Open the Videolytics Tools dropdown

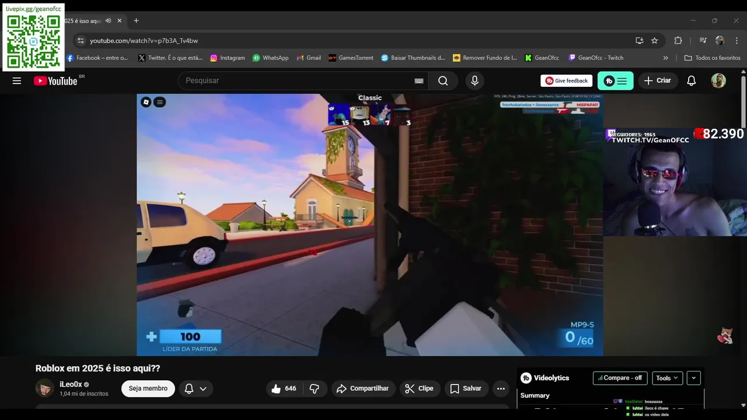(x=667, y=378)
